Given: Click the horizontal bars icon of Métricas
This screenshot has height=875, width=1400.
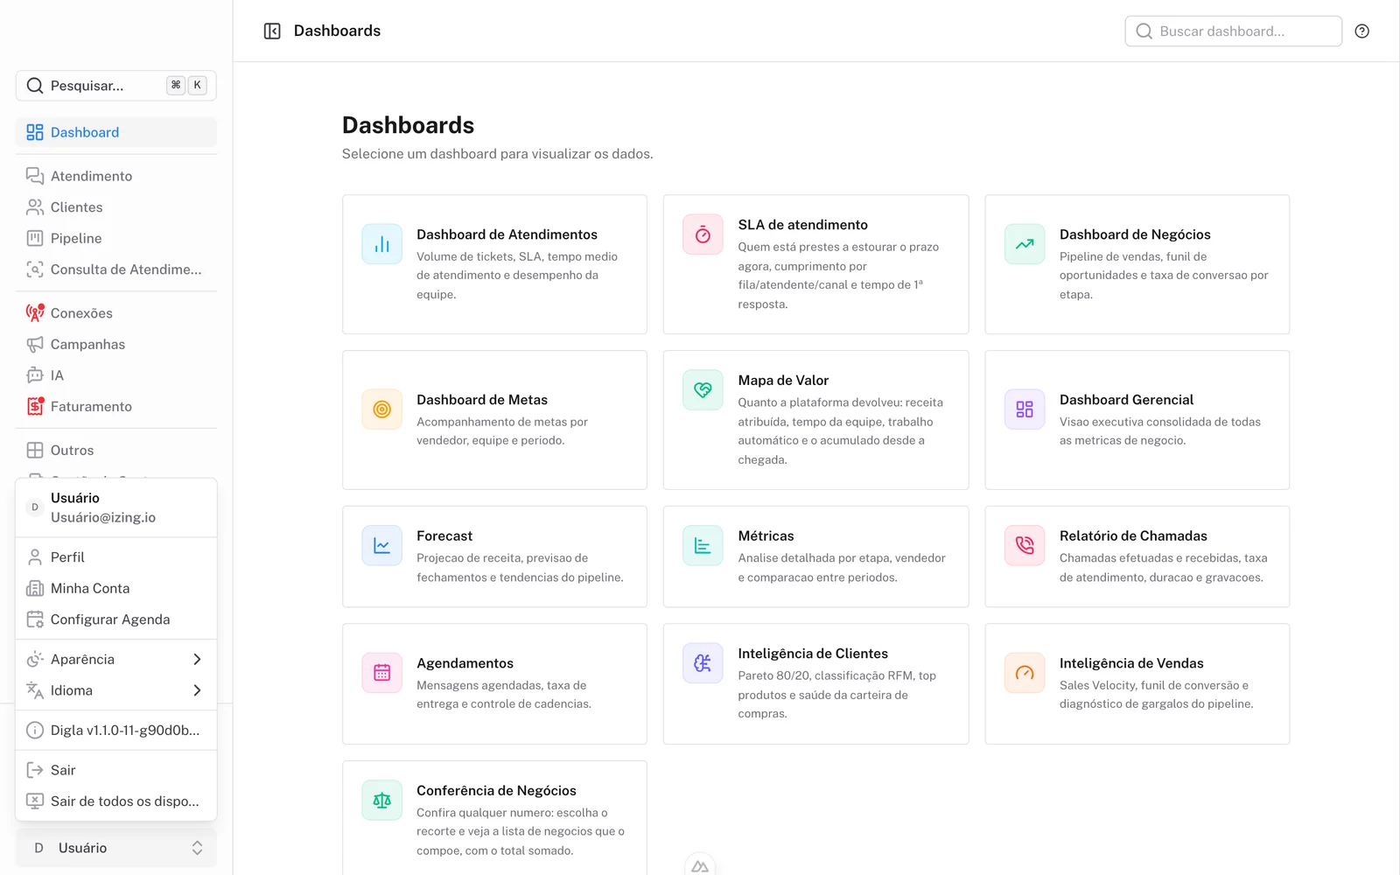Looking at the screenshot, I should tap(703, 546).
